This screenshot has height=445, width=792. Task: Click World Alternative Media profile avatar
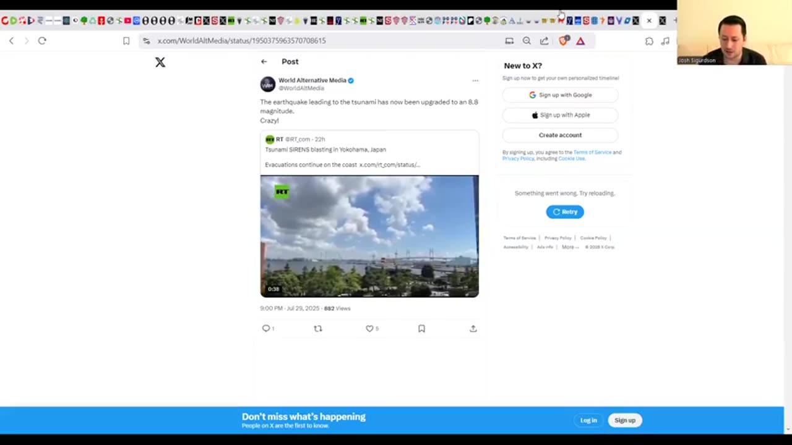(267, 84)
